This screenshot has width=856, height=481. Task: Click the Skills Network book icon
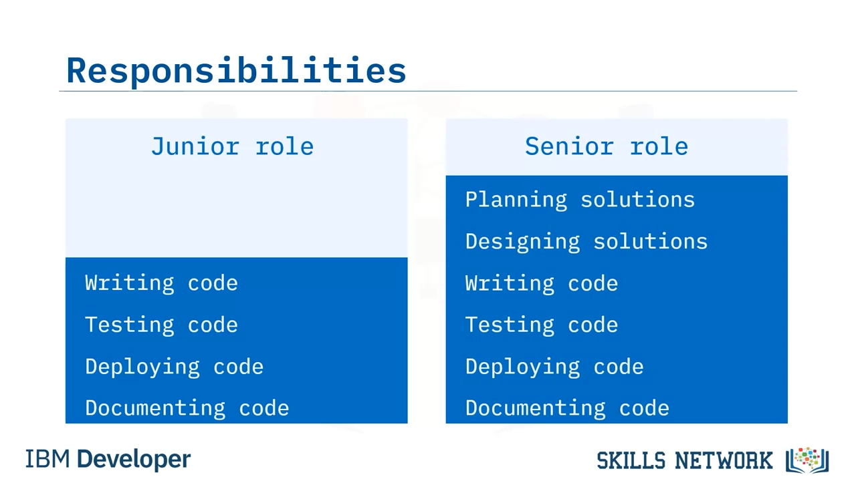808,460
